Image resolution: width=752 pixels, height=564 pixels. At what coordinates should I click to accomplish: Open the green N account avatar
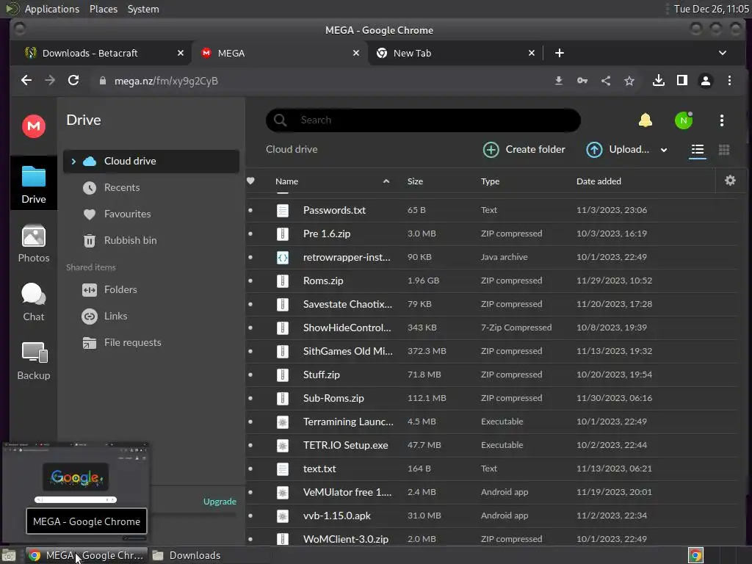684,120
